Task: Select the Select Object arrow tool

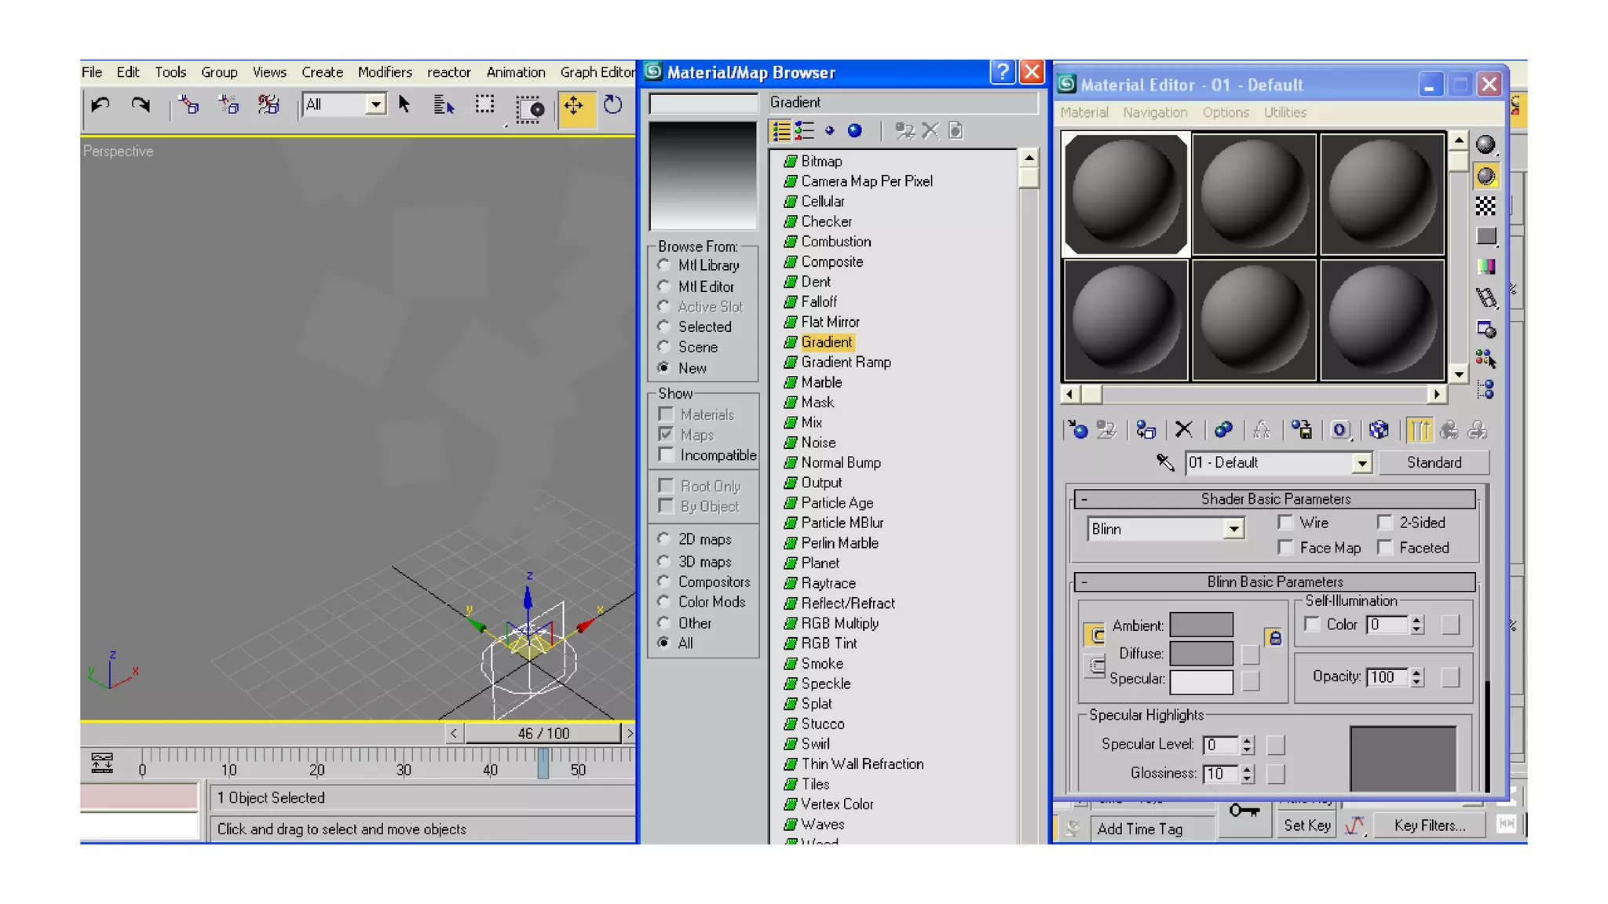Action: click(404, 104)
